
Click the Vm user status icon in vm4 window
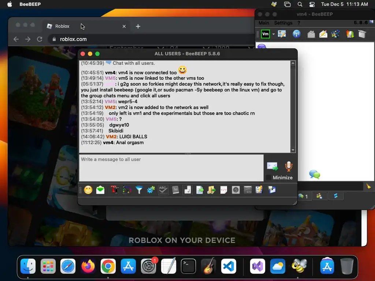(x=266, y=34)
